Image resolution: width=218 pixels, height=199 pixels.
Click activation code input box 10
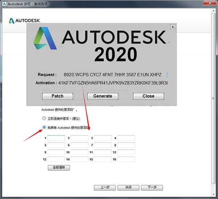point(80,152)
